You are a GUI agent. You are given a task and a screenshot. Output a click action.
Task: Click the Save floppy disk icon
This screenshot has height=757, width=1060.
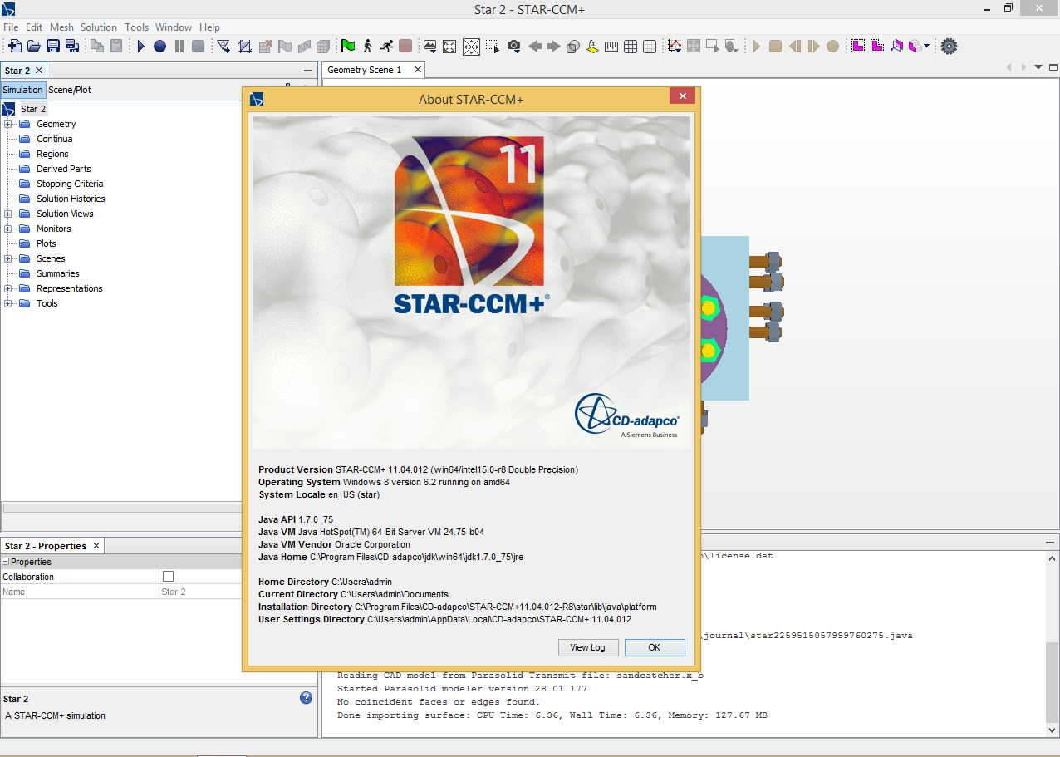pyautogui.click(x=53, y=47)
